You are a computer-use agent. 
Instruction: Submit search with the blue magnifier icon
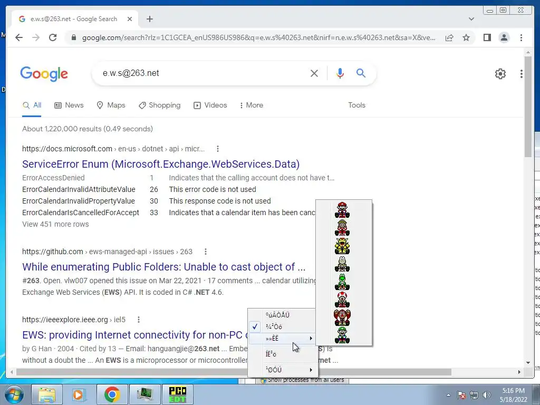(361, 73)
